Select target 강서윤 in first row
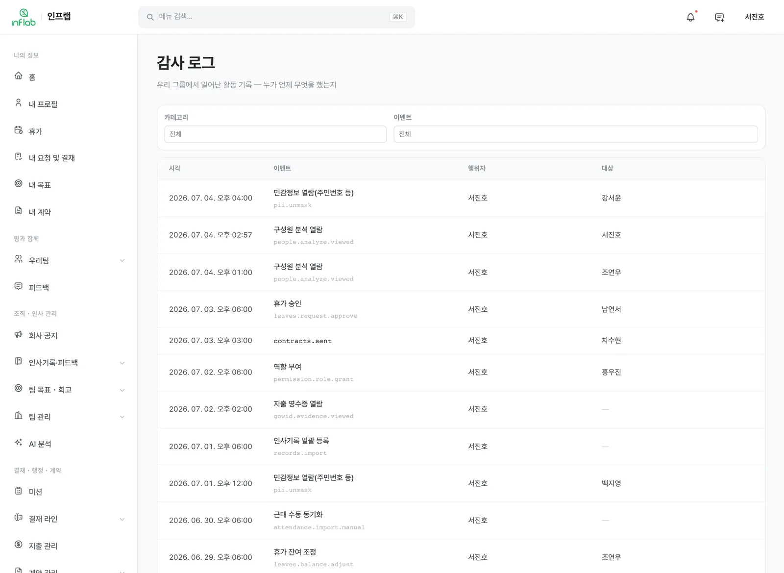This screenshot has height=573, width=784. pyautogui.click(x=612, y=198)
